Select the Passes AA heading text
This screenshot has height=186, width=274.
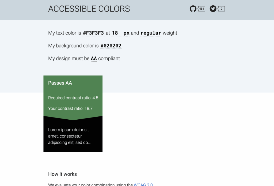coord(60,83)
